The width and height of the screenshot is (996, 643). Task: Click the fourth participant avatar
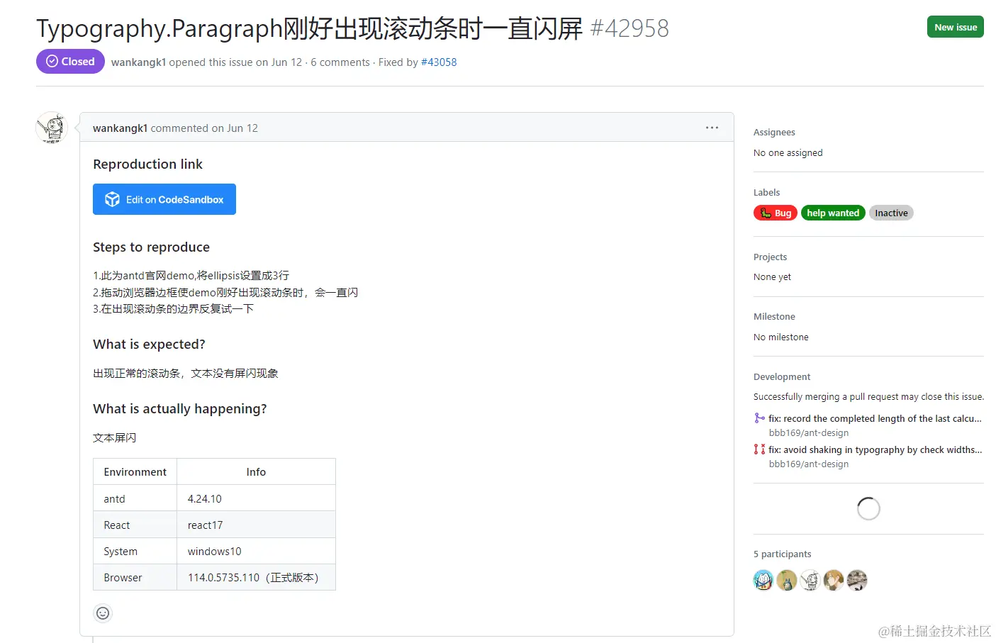point(834,580)
